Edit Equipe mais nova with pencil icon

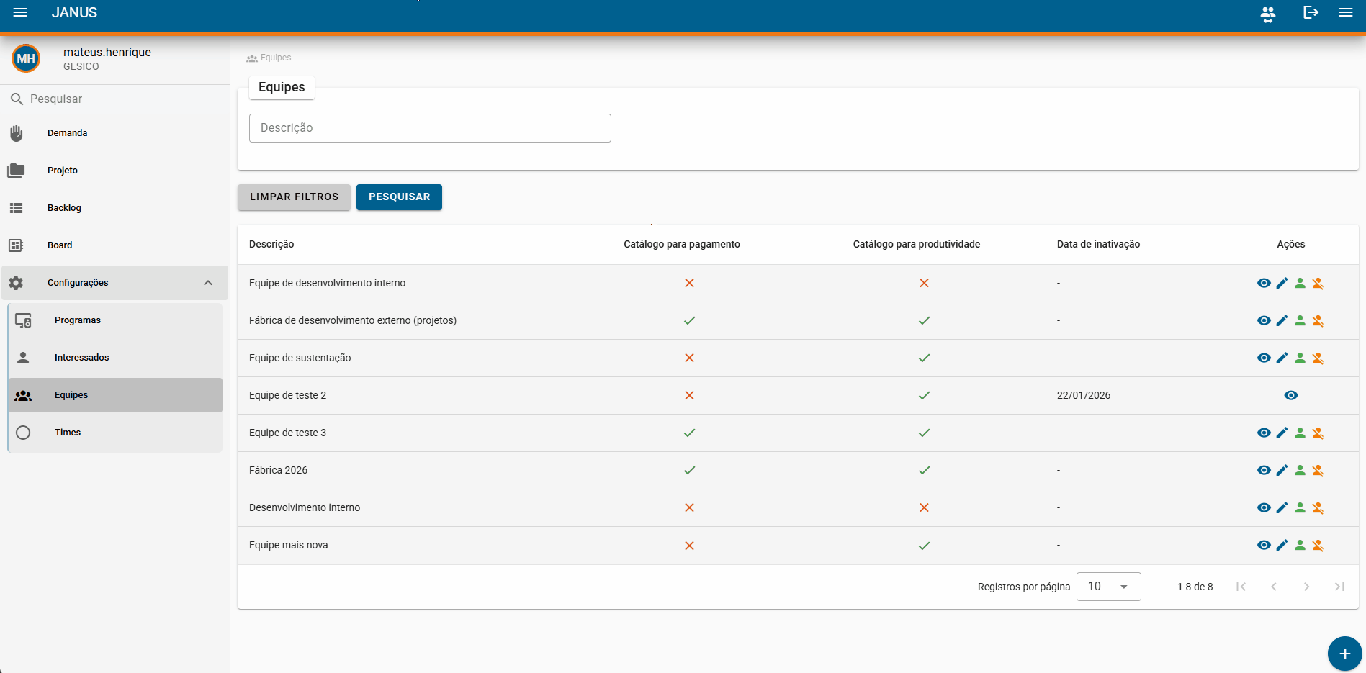click(1282, 545)
